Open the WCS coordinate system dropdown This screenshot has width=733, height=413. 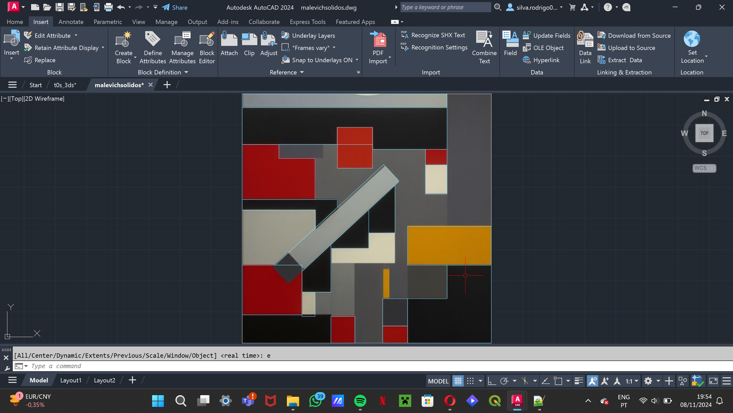(x=704, y=168)
